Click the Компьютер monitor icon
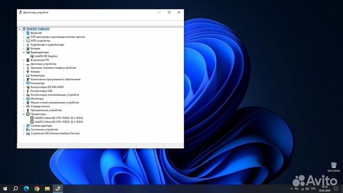This screenshot has height=193, width=343. pos(28,83)
